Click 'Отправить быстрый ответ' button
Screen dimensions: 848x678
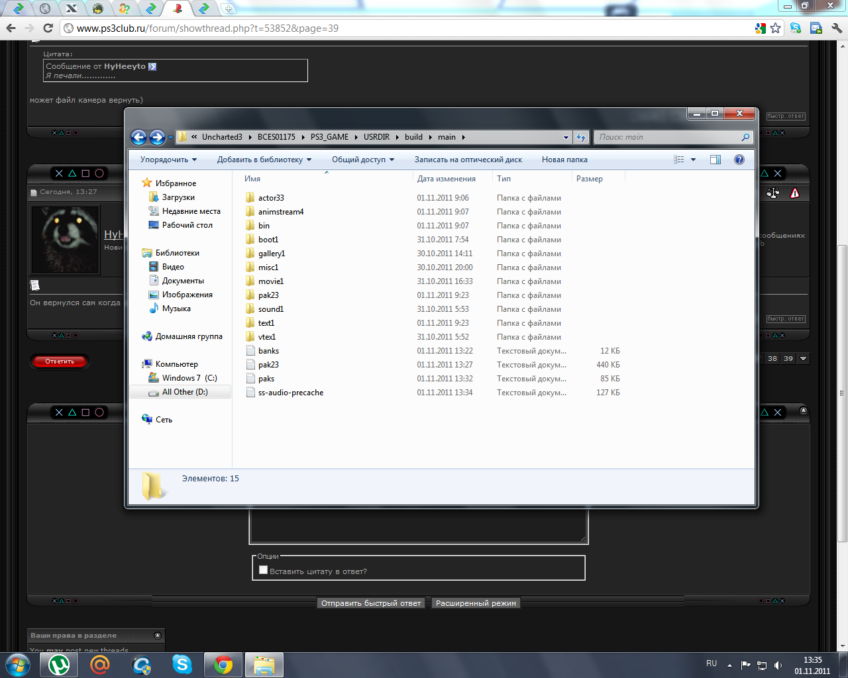click(371, 603)
